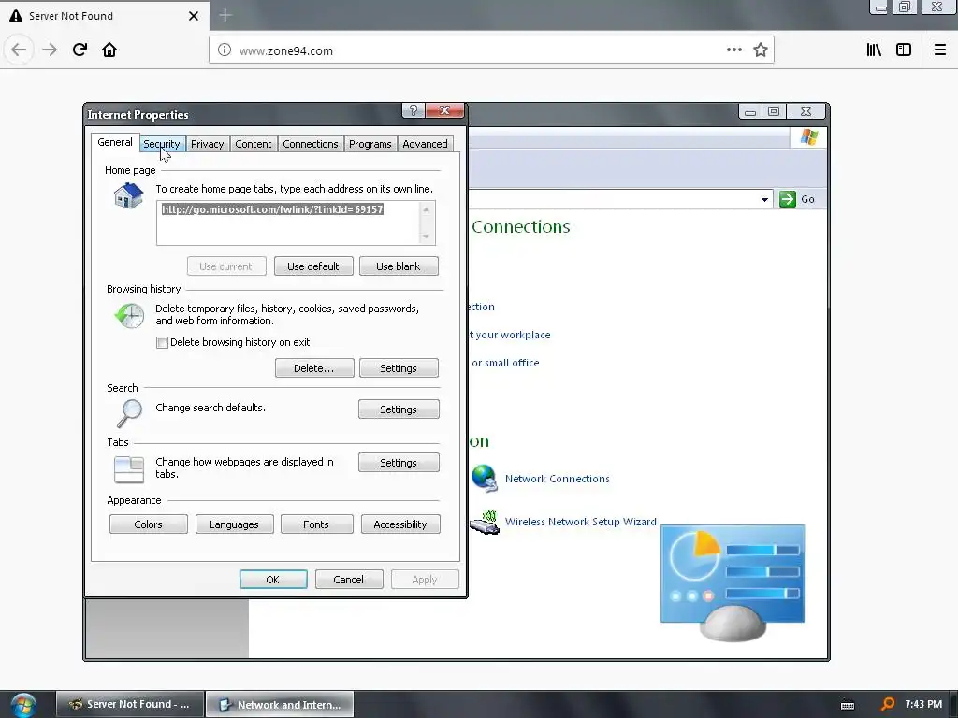Open the Advanced tab
Image resolution: width=958 pixels, height=718 pixels.
(426, 144)
